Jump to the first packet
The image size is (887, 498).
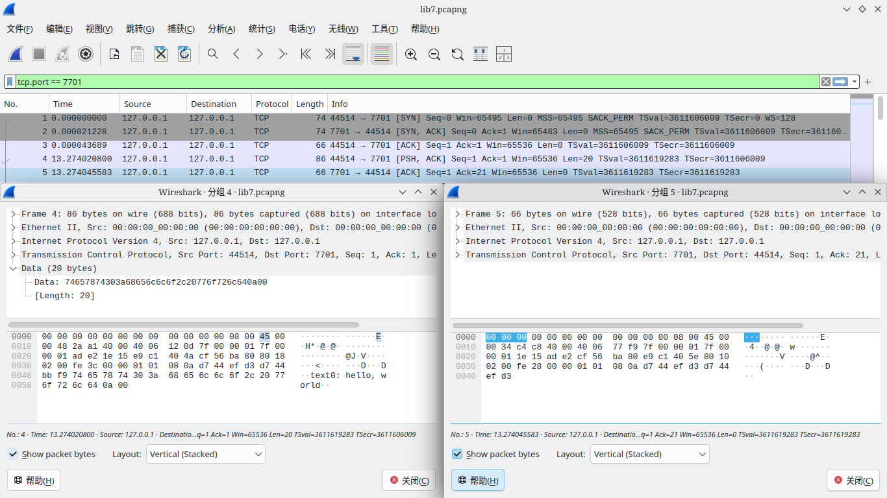coord(306,54)
